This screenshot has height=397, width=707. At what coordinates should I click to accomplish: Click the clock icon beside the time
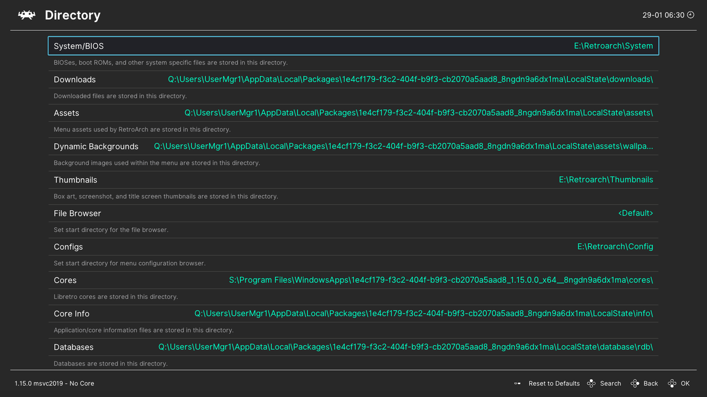690,15
